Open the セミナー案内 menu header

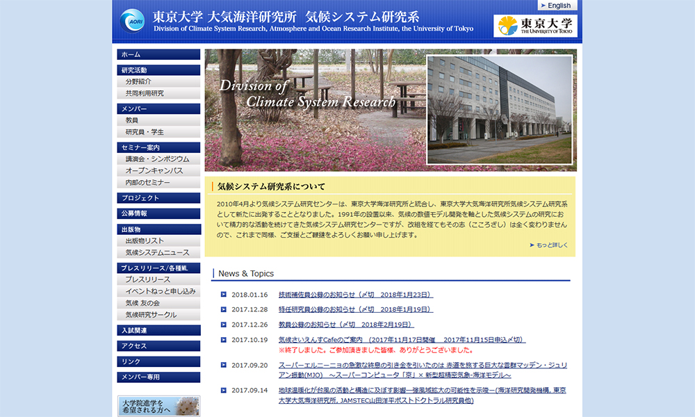tap(158, 147)
